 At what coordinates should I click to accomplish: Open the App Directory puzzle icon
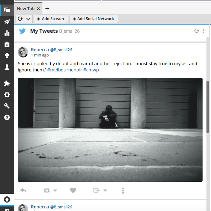[x=7, y=83]
